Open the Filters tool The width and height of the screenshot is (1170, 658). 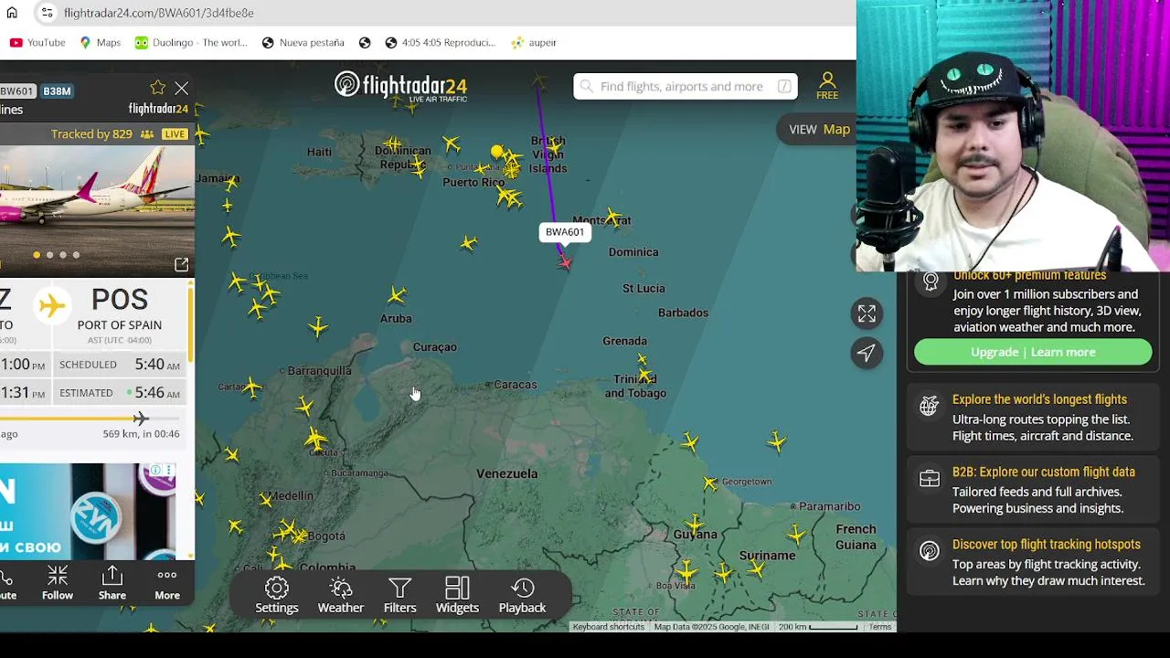tap(399, 595)
